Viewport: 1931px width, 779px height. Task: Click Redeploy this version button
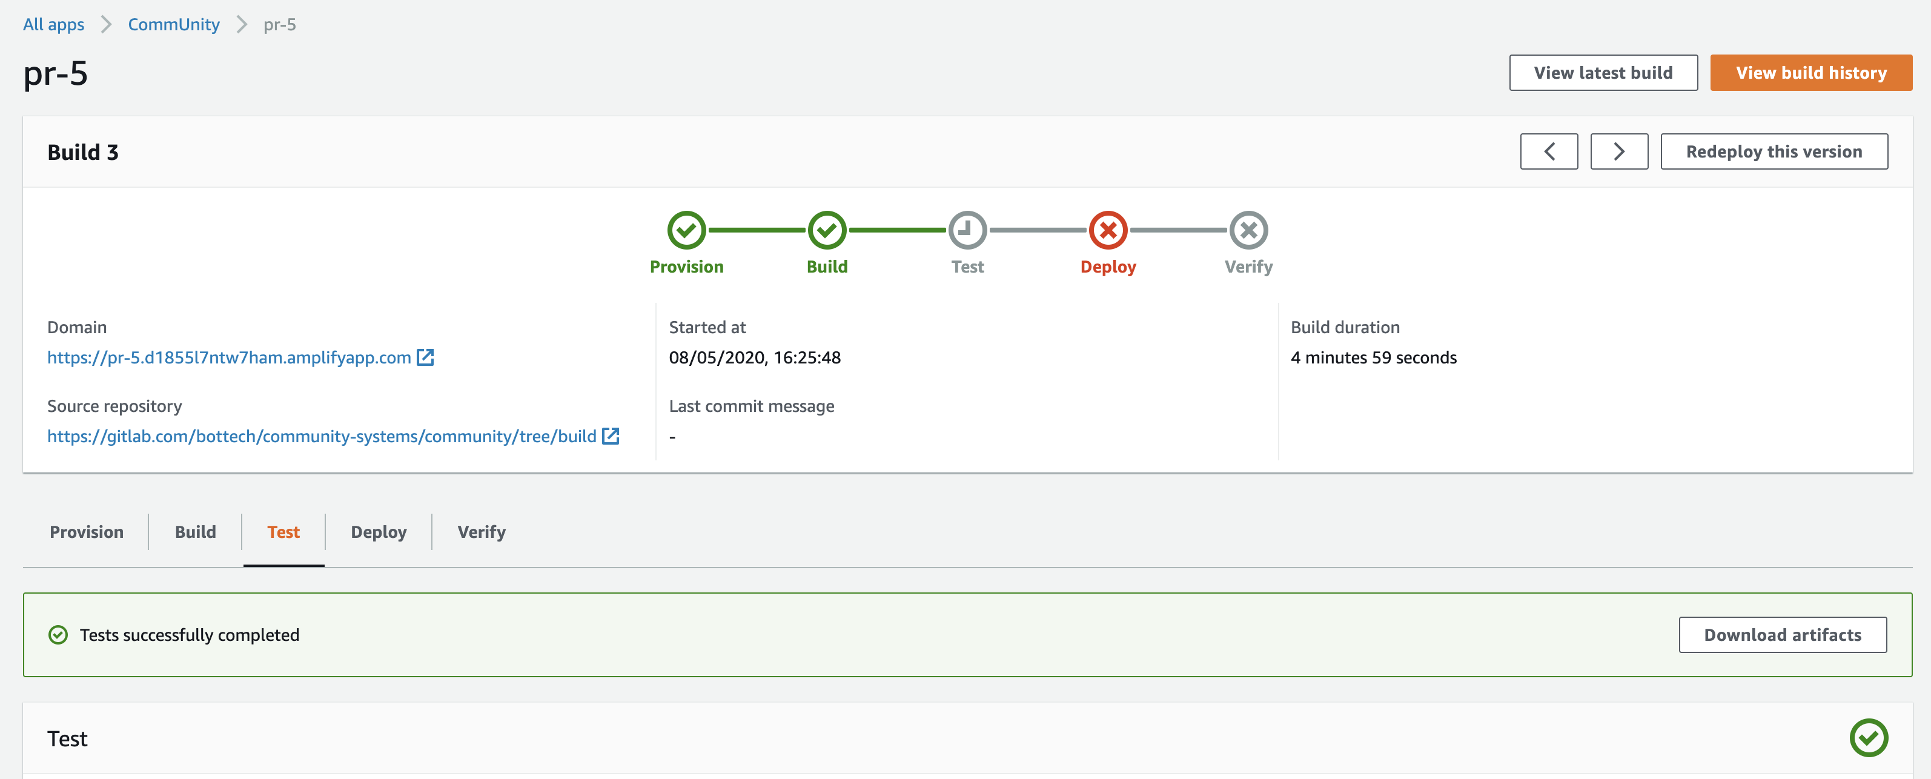(1774, 151)
